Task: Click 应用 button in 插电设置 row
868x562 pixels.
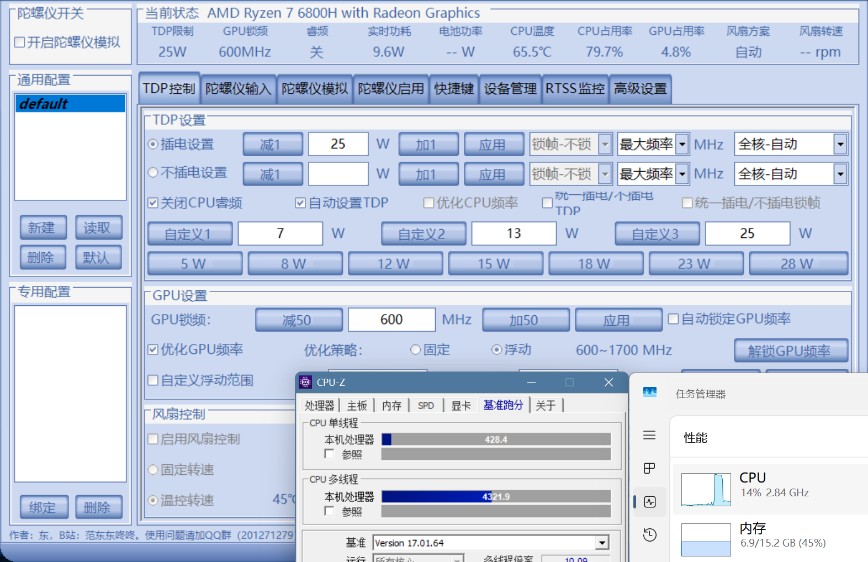Action: 494,145
